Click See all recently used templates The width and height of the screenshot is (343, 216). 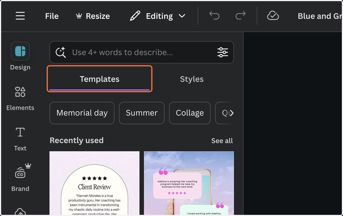[x=222, y=141]
